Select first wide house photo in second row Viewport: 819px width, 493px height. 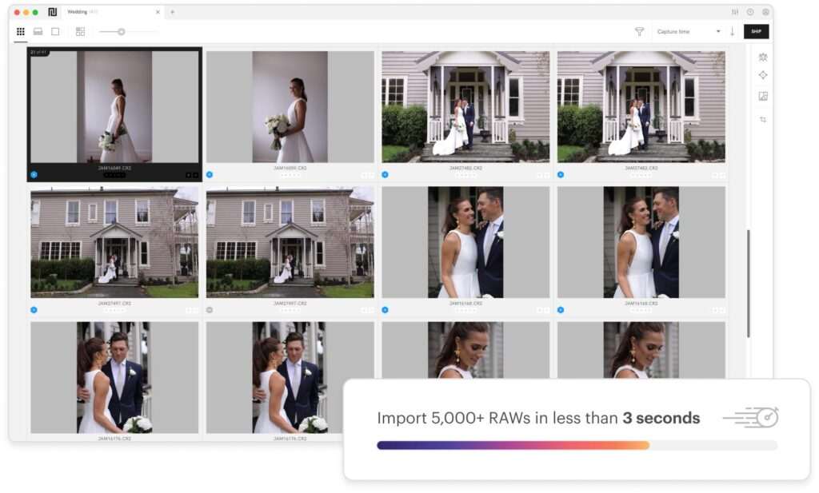[114, 243]
